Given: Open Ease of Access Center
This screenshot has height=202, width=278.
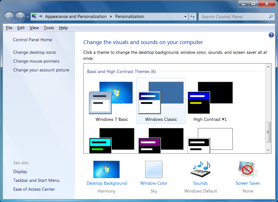Looking at the screenshot, I should pyautogui.click(x=34, y=189).
